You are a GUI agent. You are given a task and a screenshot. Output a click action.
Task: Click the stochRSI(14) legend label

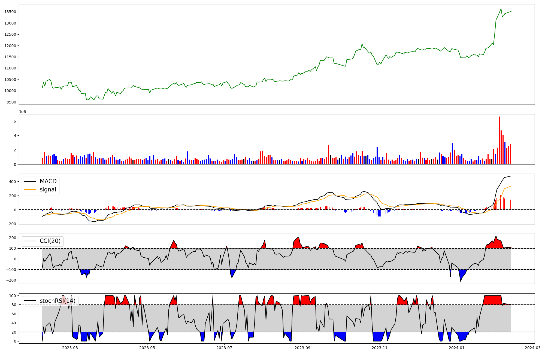pos(57,301)
